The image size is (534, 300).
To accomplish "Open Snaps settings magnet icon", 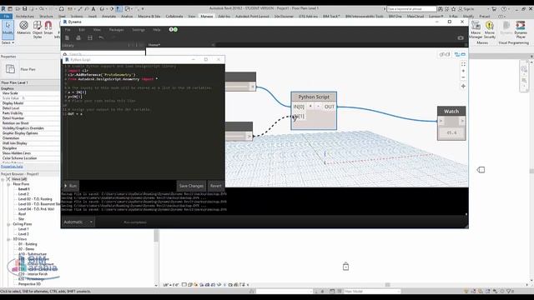I will (x=48, y=27).
